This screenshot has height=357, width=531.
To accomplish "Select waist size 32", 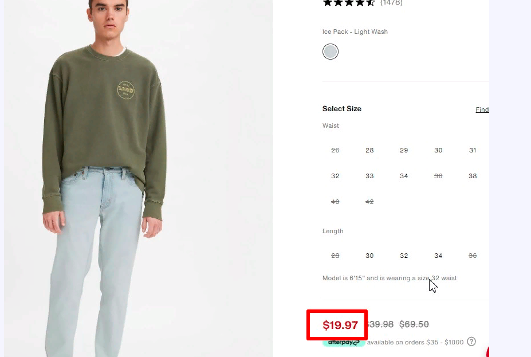I will pyautogui.click(x=335, y=176).
